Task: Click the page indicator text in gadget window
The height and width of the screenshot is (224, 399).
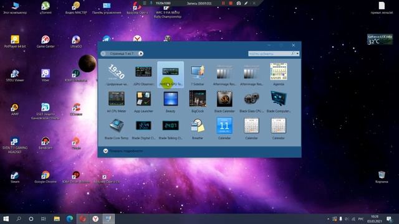Action: [x=122, y=54]
